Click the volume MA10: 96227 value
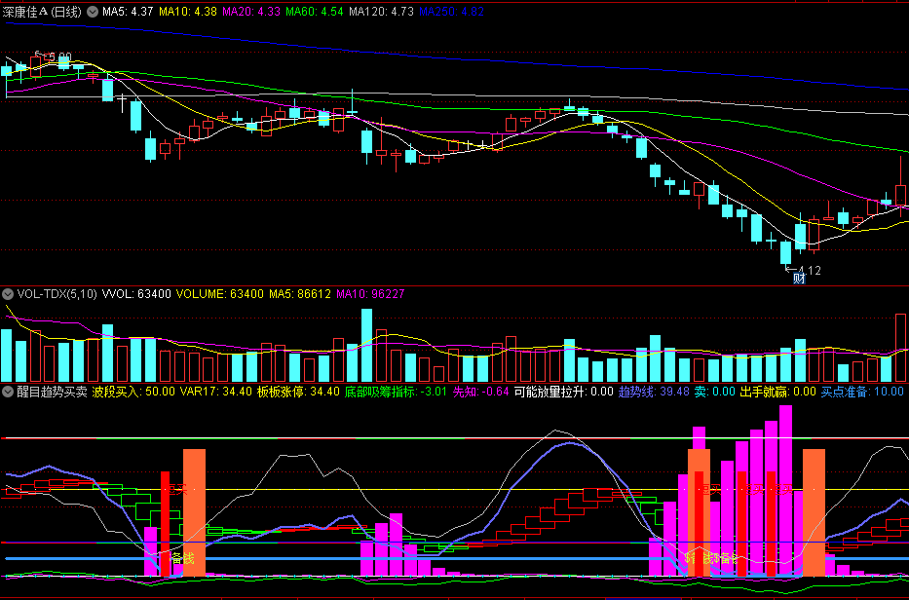The width and height of the screenshot is (909, 600). click(370, 294)
